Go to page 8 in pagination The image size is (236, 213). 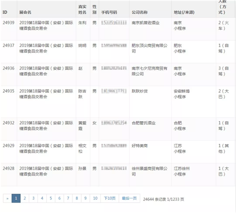76,198
